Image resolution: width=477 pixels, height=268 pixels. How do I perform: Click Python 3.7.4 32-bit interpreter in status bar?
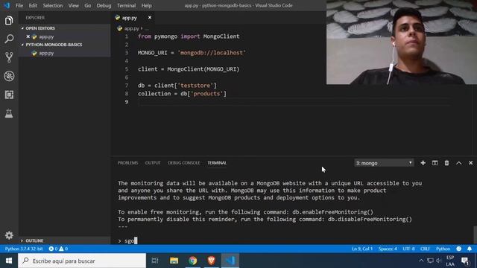(x=24, y=249)
